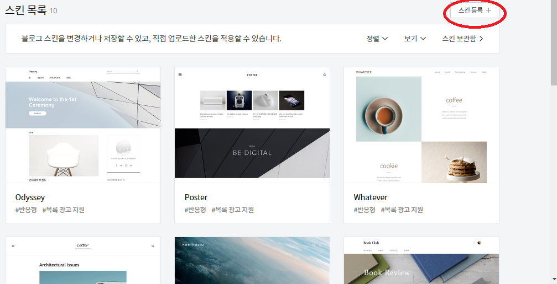Image resolution: width=557 pixels, height=284 pixels.
Task: Open the Letter skin preview
Action: (x=83, y=261)
